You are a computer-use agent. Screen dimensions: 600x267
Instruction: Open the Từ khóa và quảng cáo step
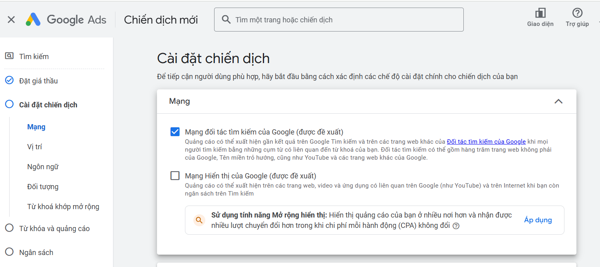click(x=54, y=229)
